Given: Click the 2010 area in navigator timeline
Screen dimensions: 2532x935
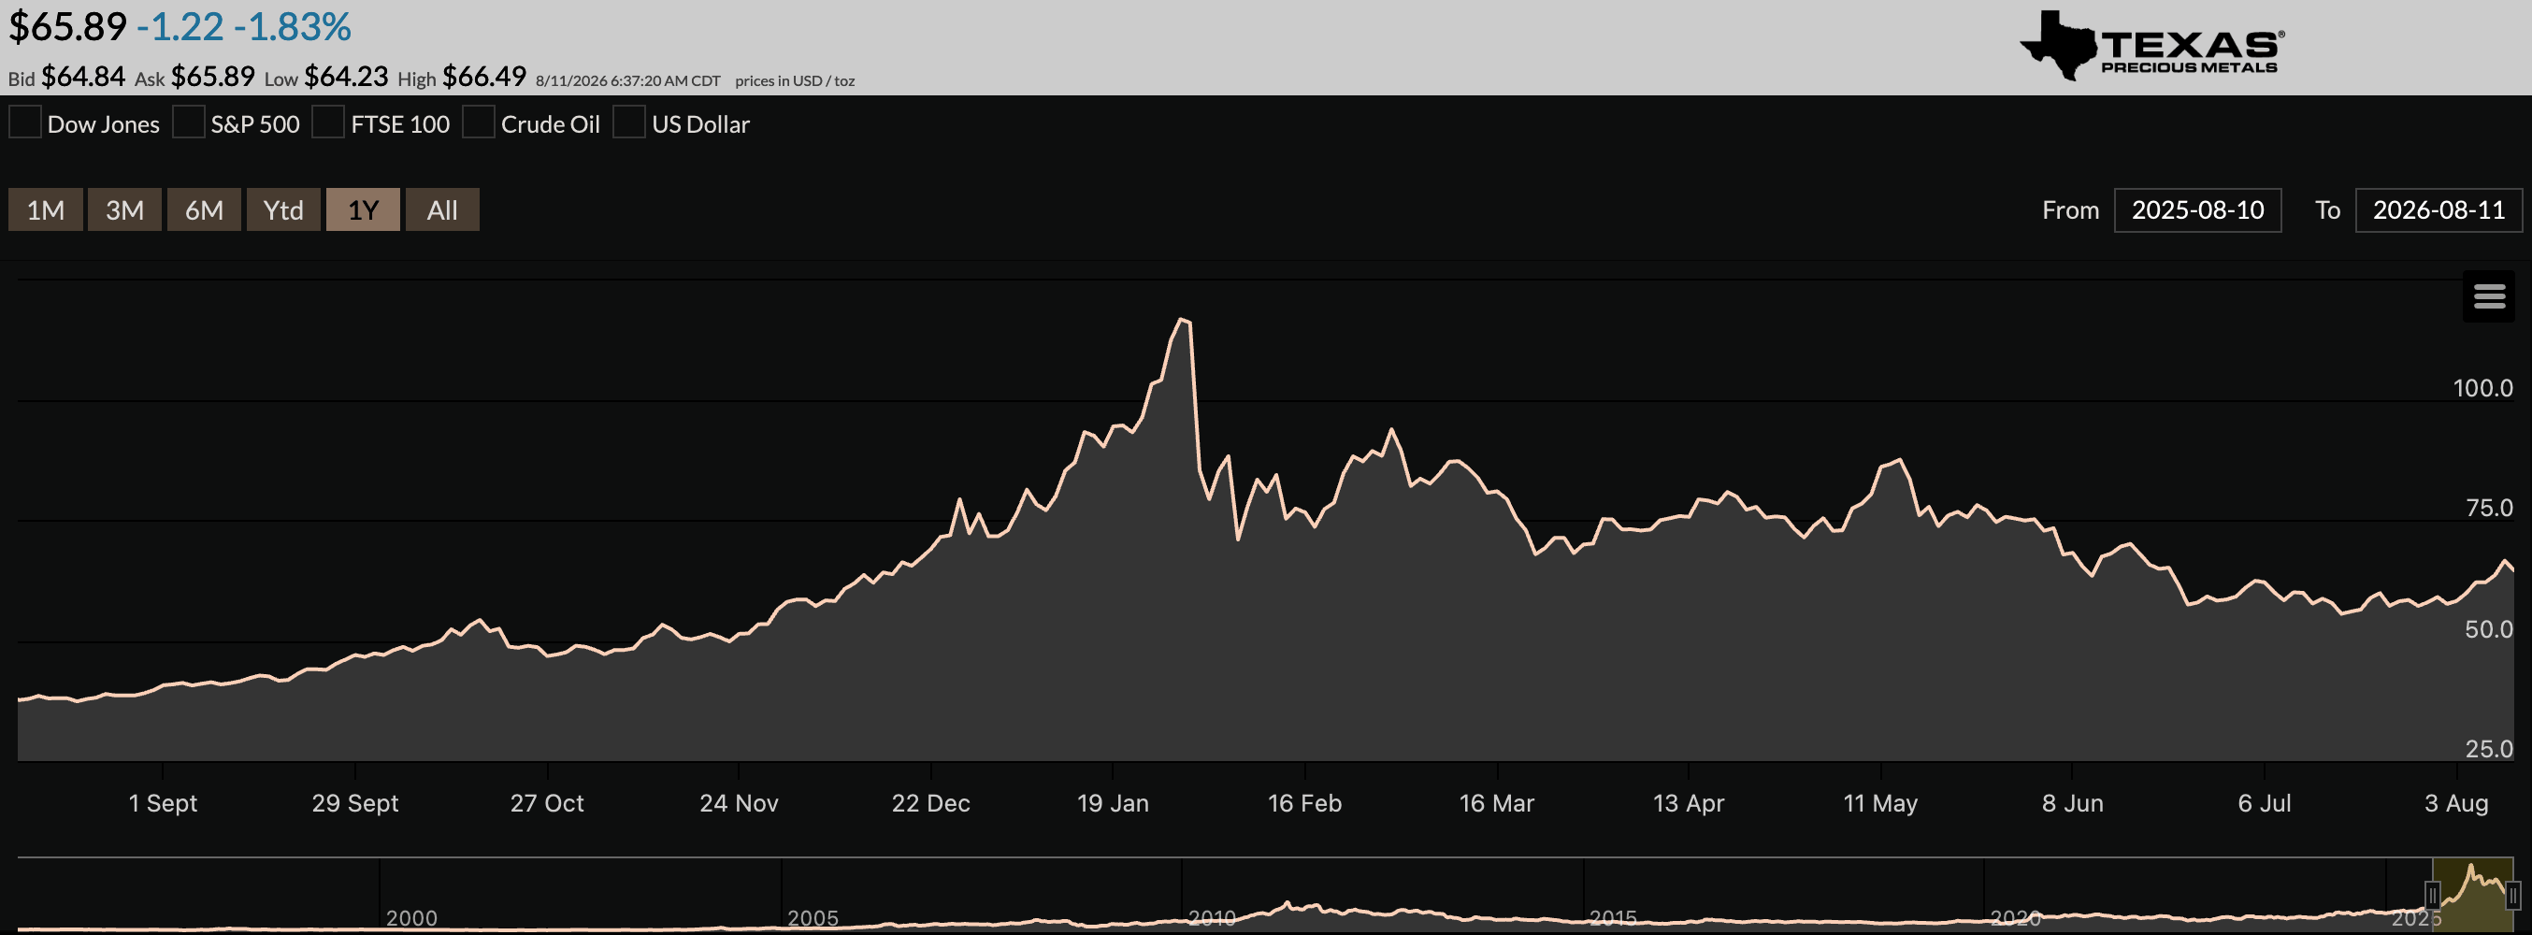Looking at the screenshot, I should point(1211,916).
